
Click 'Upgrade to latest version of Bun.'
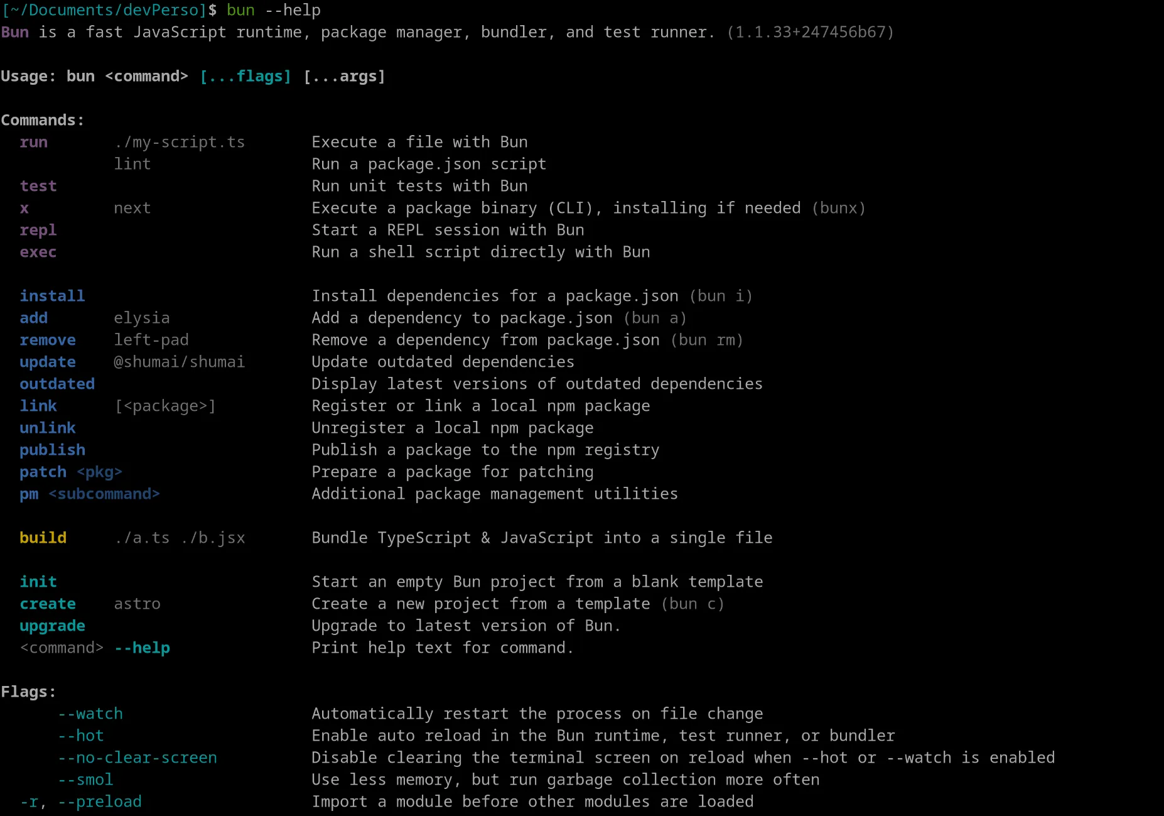(466, 626)
